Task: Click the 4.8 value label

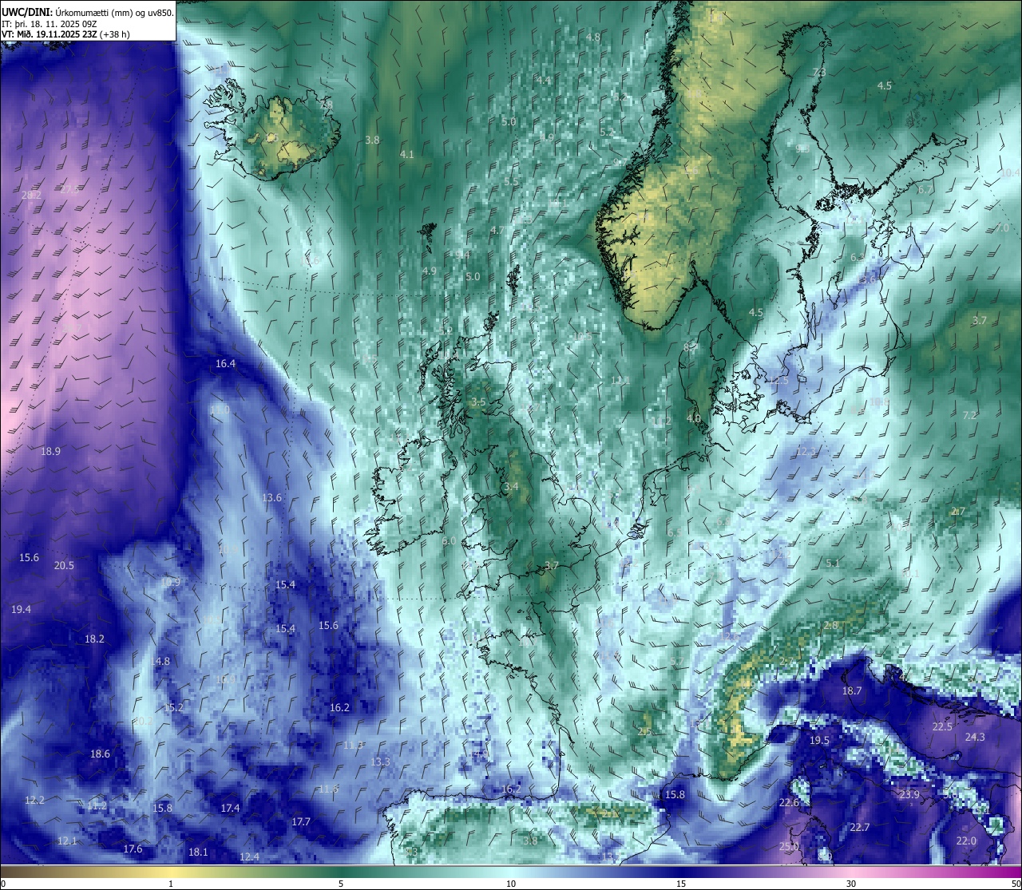Action: coord(593,38)
